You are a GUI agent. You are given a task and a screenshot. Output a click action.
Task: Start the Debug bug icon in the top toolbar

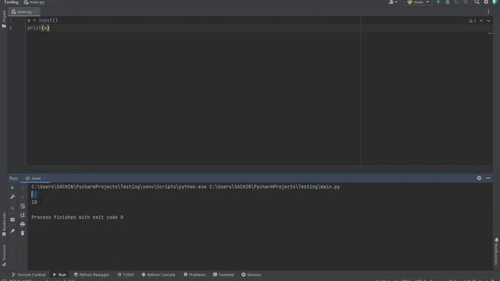448,2
